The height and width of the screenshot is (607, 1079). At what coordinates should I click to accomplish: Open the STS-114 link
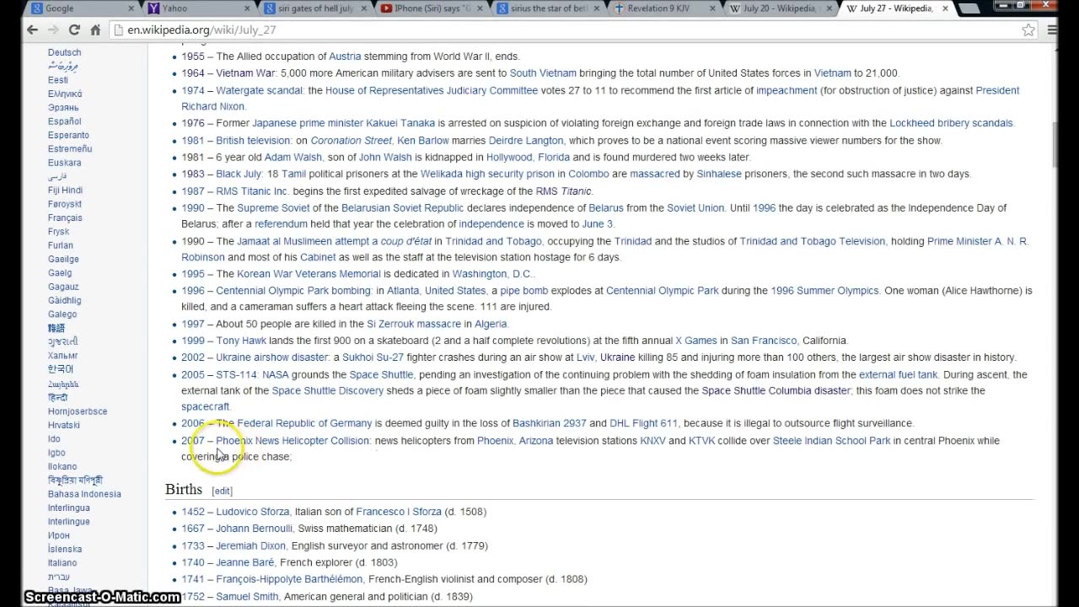[236, 374]
